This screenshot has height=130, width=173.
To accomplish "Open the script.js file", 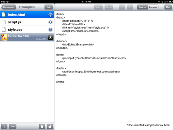I will click(x=27, y=22).
